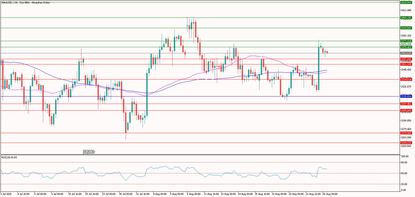Screen dimensions: 415x197
Task: Click the 3279.420 price scale value
Action: (406, 129)
